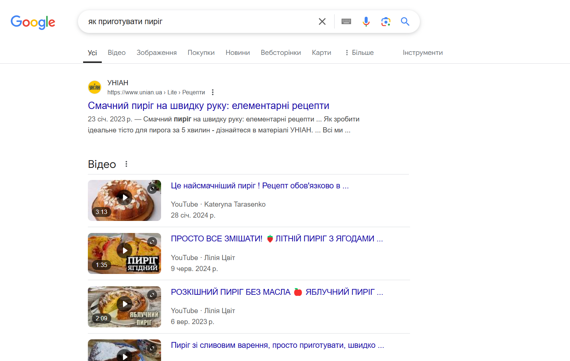The image size is (570, 361).
Task: Click the '9 черв. 2024 р.' date text
Action: 194,268
